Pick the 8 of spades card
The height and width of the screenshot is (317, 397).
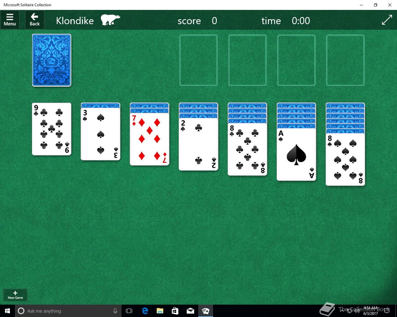click(x=346, y=159)
